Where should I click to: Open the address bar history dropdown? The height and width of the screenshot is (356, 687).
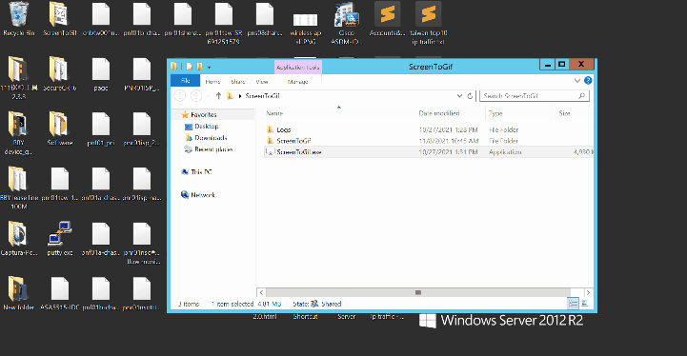pyautogui.click(x=459, y=96)
